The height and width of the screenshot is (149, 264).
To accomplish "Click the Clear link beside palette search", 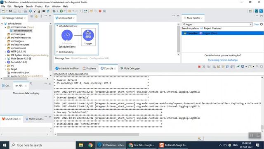I will coord(256,24).
